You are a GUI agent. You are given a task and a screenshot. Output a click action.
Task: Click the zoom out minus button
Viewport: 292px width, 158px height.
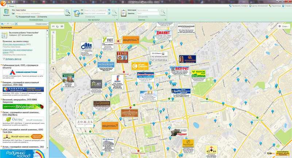[x=53, y=62]
